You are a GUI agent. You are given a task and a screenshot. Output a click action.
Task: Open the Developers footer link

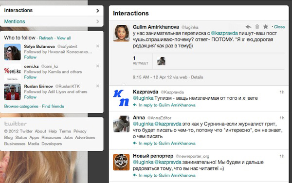[x=52, y=144]
